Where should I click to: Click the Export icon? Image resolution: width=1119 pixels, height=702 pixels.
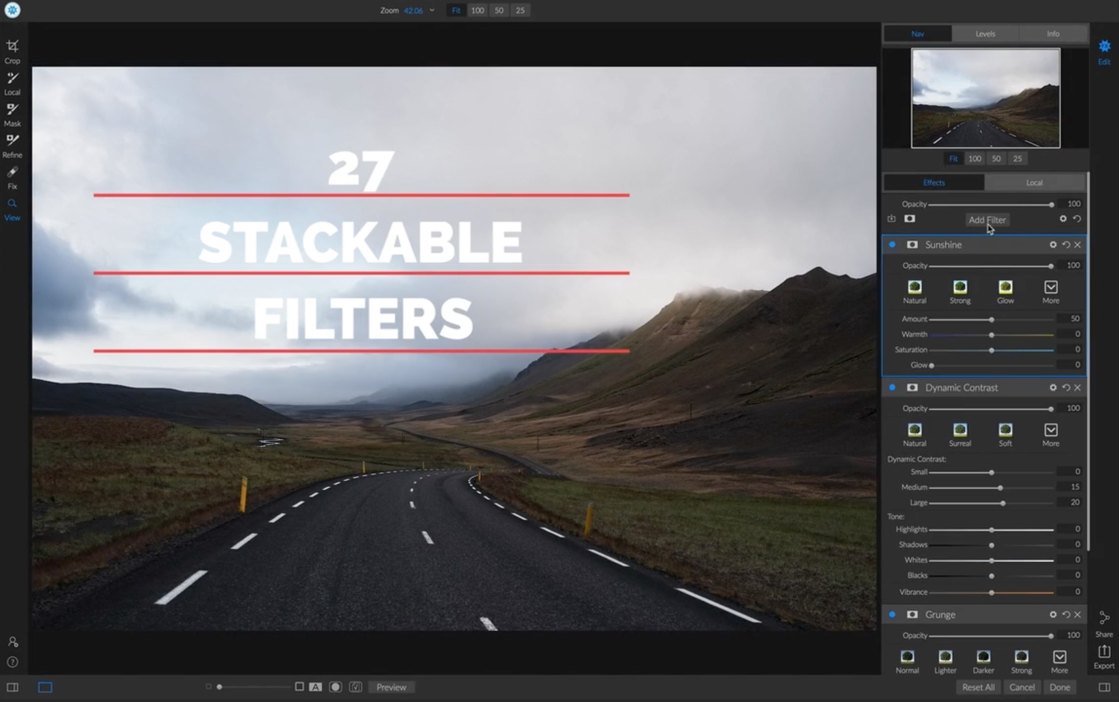pos(1104,656)
